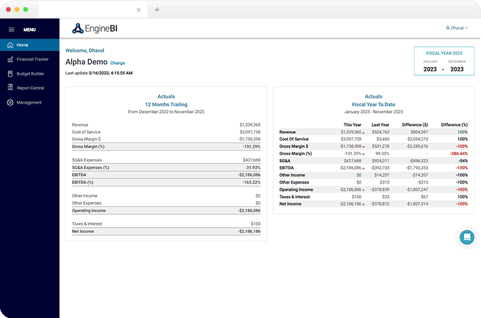The height and width of the screenshot is (318, 481).
Task: Click the Change link next to Alpha Demo
Action: [x=118, y=63]
